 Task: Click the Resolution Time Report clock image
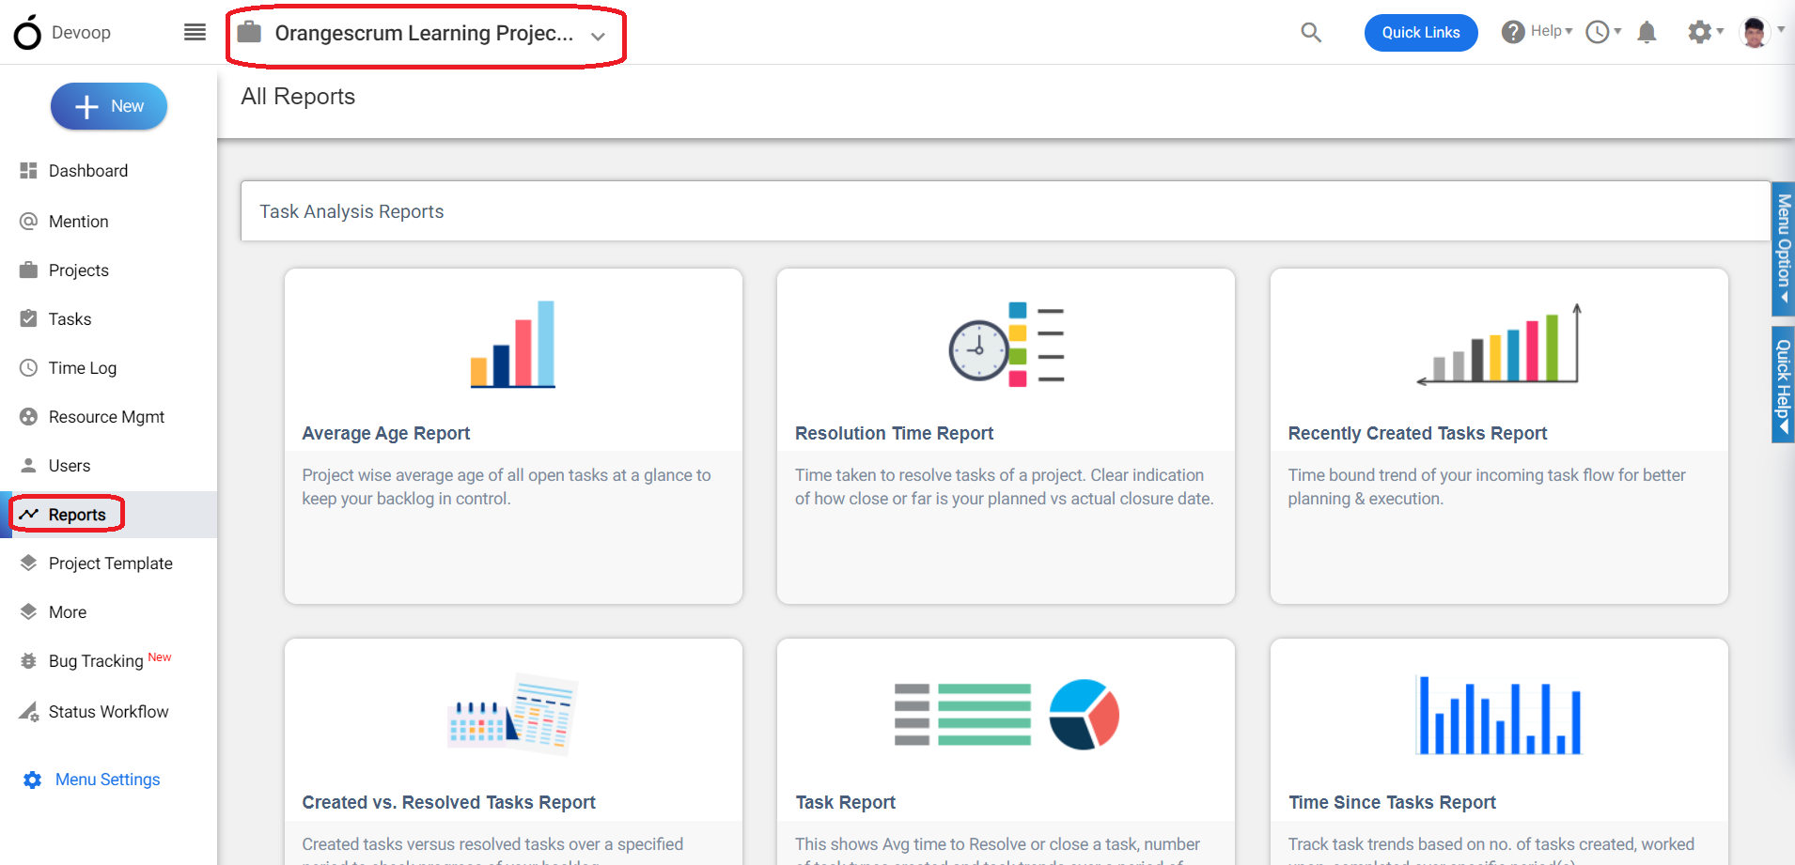click(x=1006, y=344)
